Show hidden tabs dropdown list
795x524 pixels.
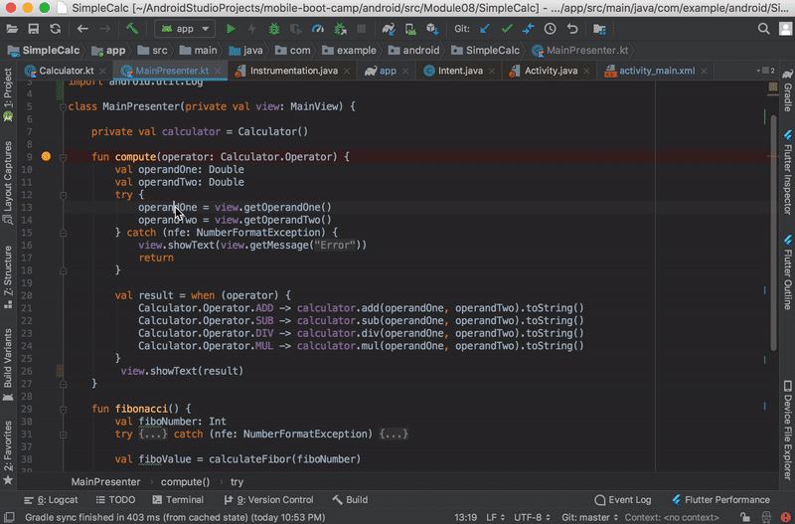(x=765, y=71)
